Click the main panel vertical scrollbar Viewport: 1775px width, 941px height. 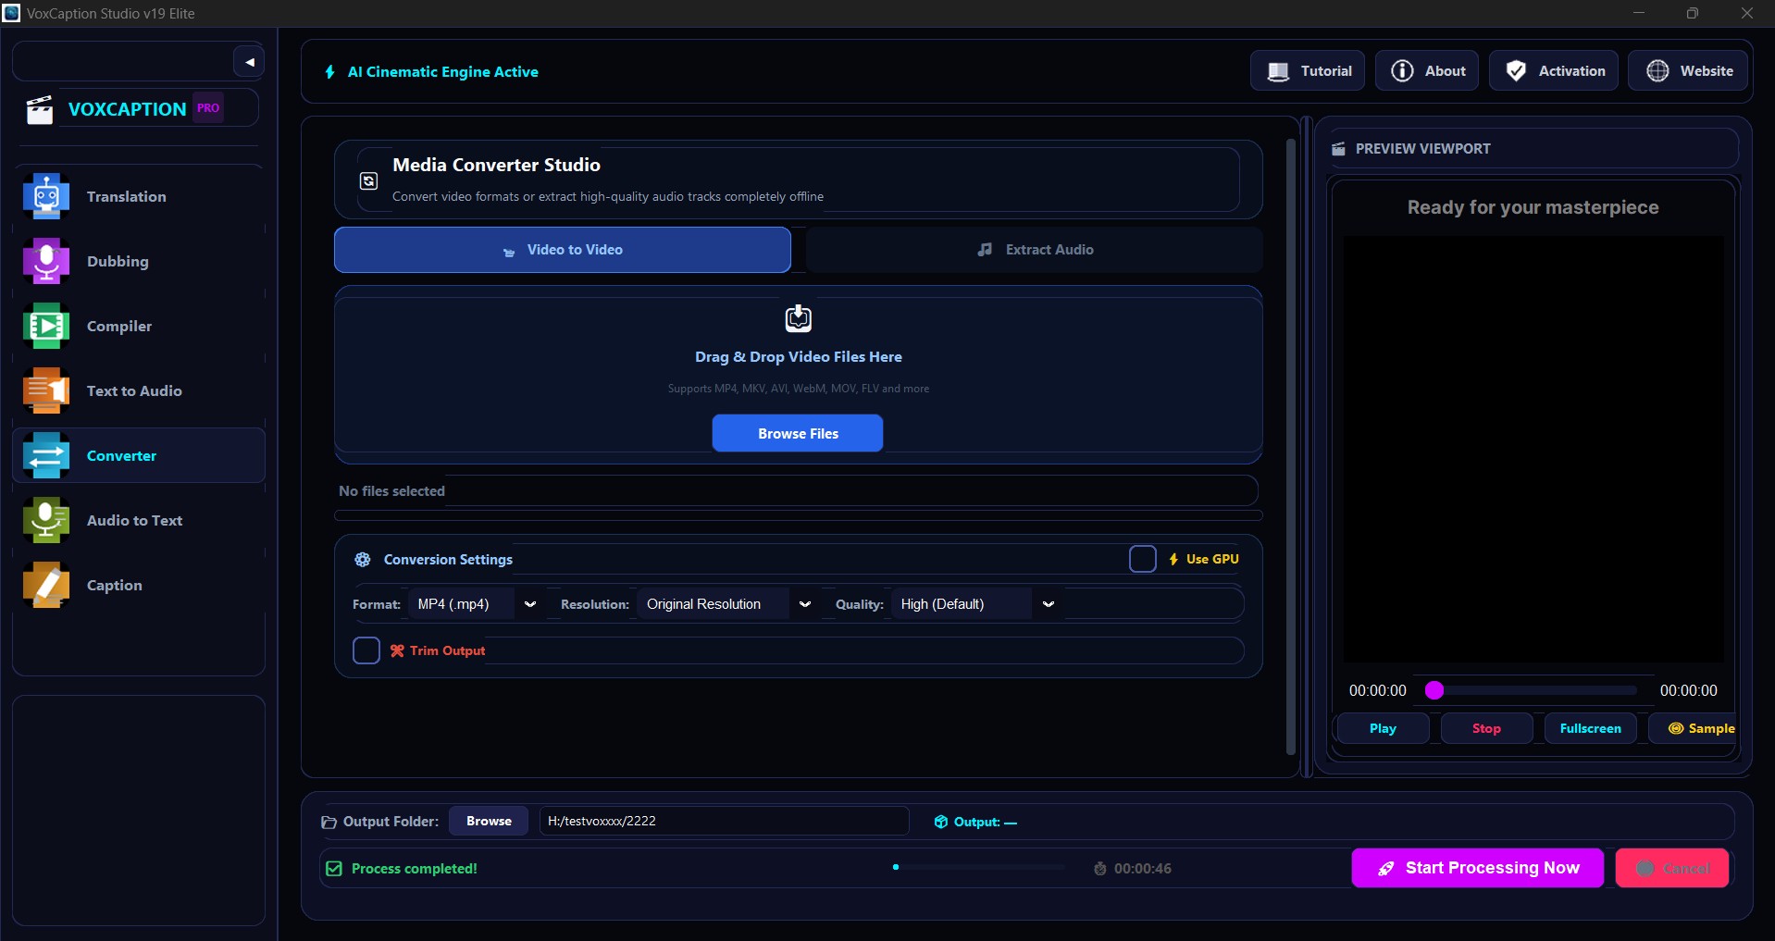click(1291, 447)
